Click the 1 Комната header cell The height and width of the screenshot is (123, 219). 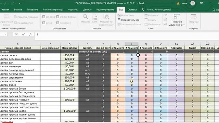point(118,48)
